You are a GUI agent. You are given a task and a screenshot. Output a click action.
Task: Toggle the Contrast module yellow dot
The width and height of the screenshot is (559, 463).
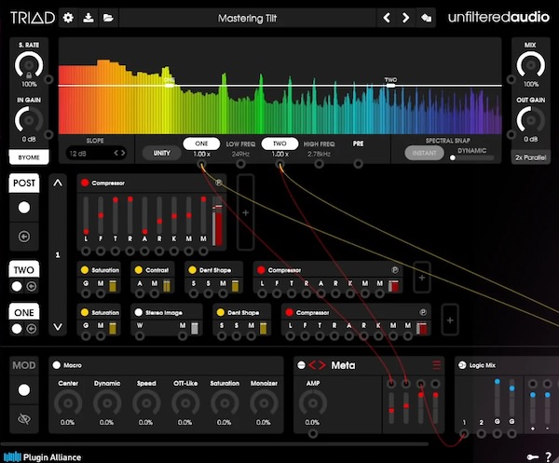[x=139, y=270]
